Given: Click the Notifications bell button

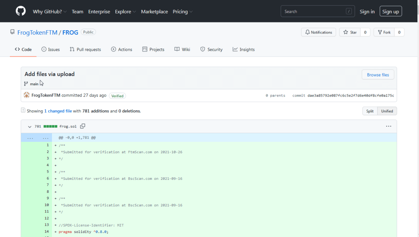Looking at the screenshot, I should point(318,32).
